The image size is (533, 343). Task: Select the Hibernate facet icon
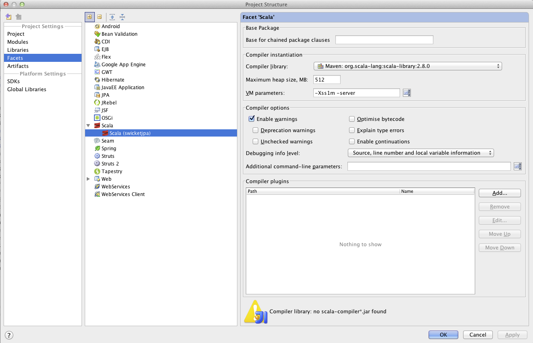coord(97,80)
